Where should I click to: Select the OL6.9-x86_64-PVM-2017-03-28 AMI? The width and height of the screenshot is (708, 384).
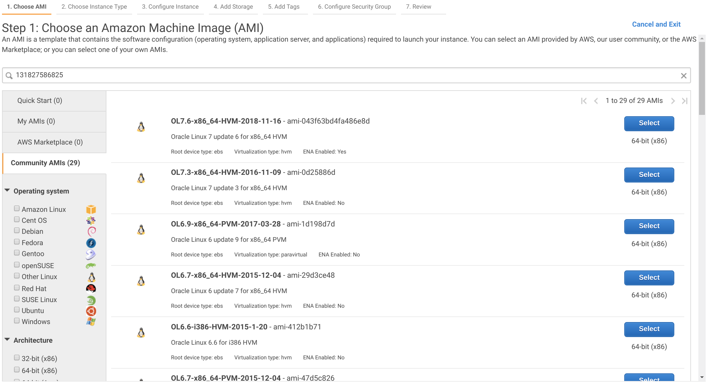[649, 226]
